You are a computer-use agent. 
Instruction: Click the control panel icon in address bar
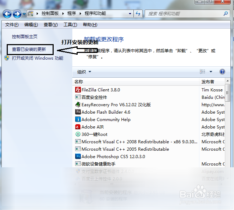(x=31, y=14)
